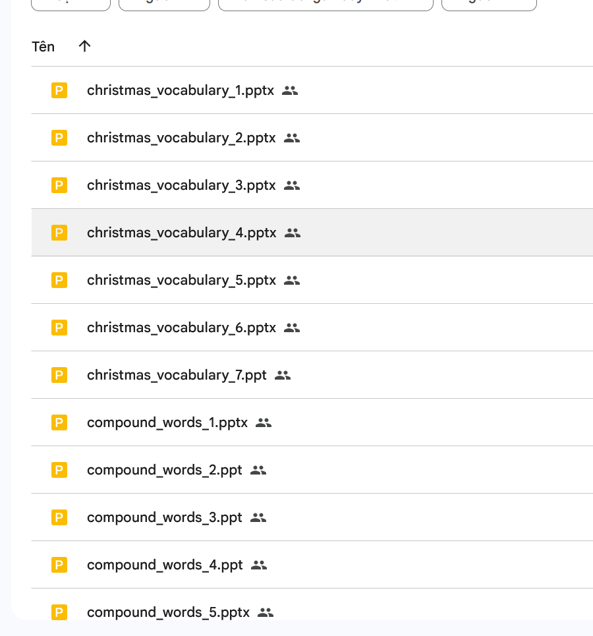The width and height of the screenshot is (593, 636).
Task: Click the shared icon beside christmas_vocabulary_4.pptx
Action: coord(293,233)
